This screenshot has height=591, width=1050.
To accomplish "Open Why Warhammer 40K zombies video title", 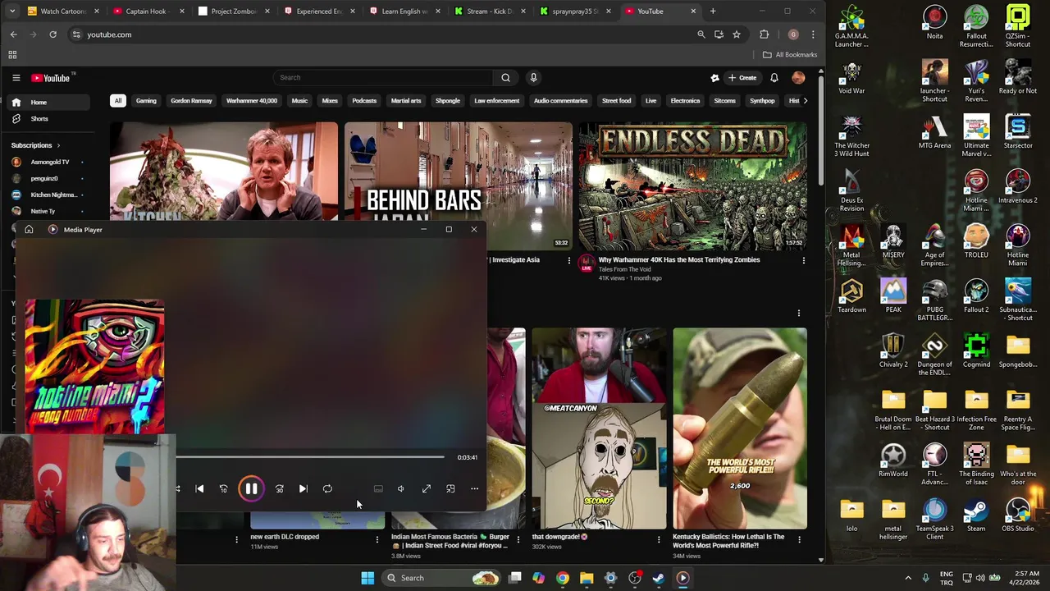I will (679, 259).
